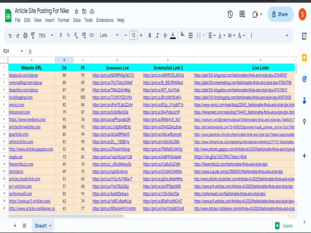Open the zoom 75% dropdown
Image resolution: width=311 pixels, height=233 pixels.
point(46,35)
